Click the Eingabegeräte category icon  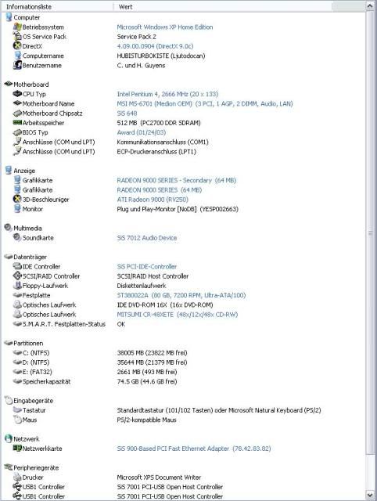tap(9, 400)
